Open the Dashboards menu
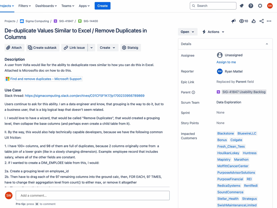Image resolution: width=277 pixels, height=208 pixels. click(x=46, y=6)
